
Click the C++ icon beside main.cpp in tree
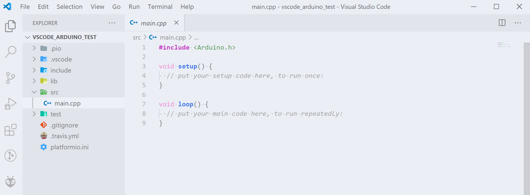pos(47,103)
